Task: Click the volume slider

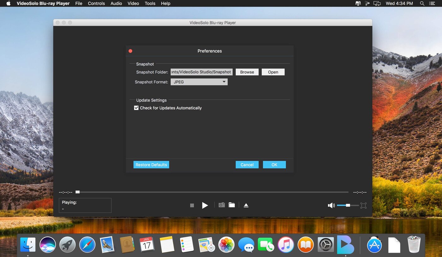Action: pyautogui.click(x=347, y=205)
